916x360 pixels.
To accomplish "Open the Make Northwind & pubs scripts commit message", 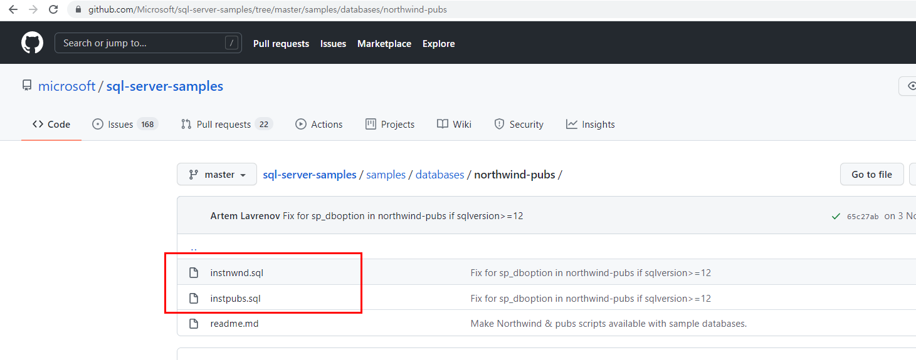I will [609, 324].
